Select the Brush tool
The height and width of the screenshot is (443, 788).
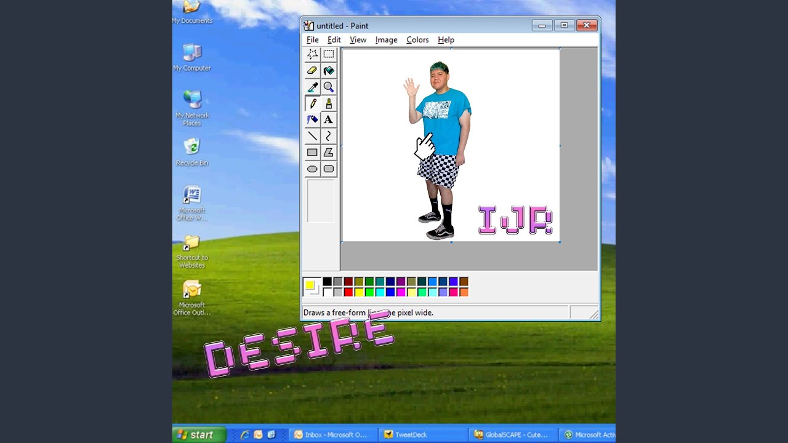[x=329, y=103]
